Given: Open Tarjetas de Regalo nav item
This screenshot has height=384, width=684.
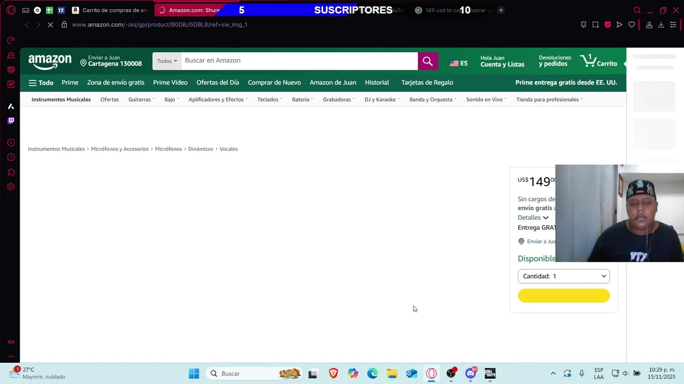Looking at the screenshot, I should pyautogui.click(x=427, y=83).
